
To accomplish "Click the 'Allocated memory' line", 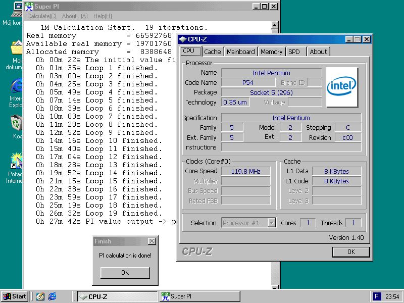I will (99, 52).
